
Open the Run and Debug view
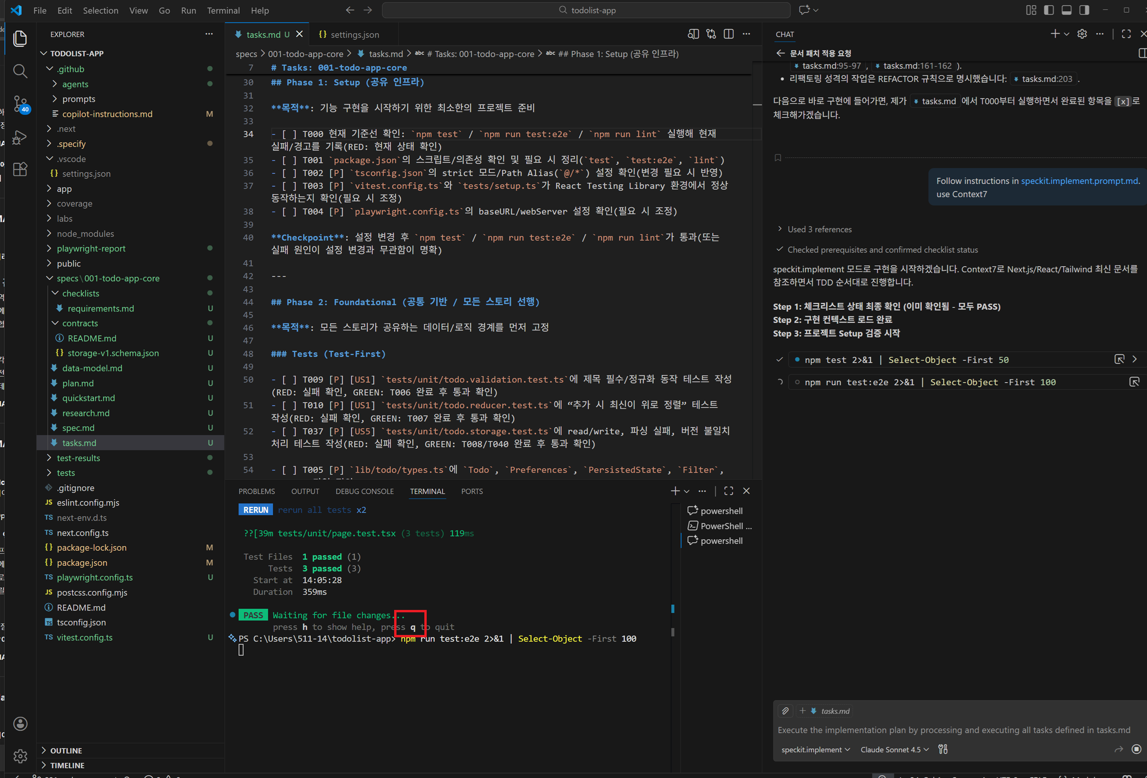coord(20,137)
